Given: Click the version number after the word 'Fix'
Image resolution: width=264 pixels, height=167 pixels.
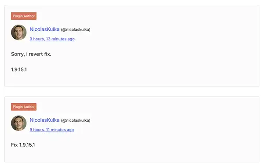Looking at the screenshot, I should click(x=27, y=145).
